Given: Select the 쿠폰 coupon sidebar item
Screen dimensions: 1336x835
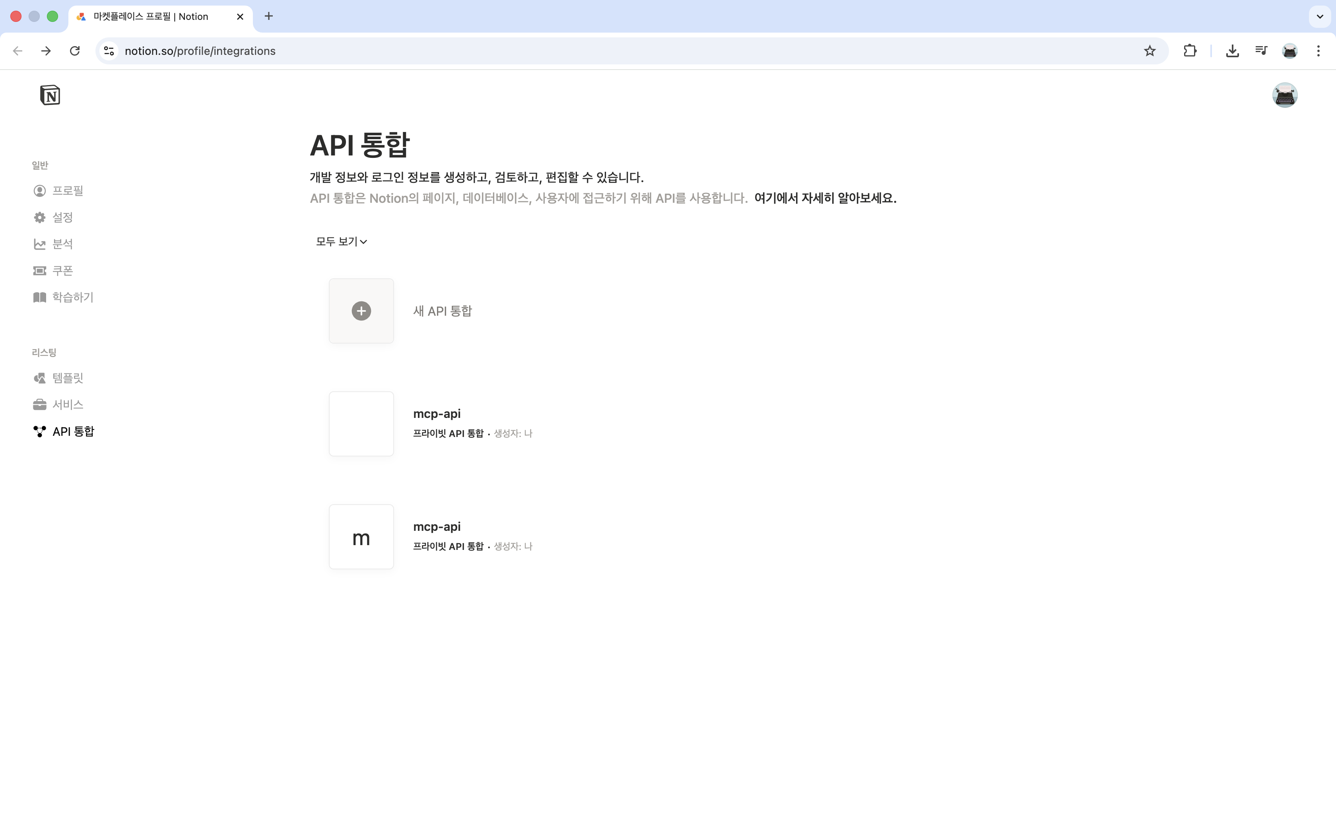Looking at the screenshot, I should (x=62, y=271).
